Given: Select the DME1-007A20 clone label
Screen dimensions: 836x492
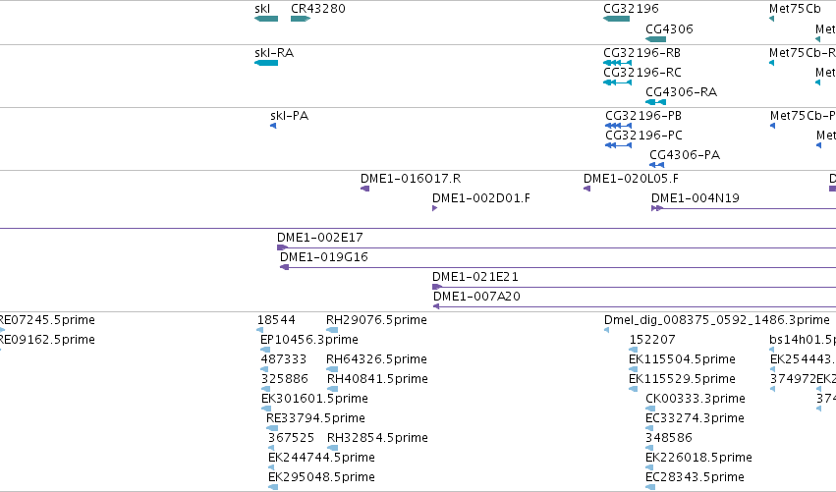Looking at the screenshot, I should pyautogui.click(x=476, y=297).
